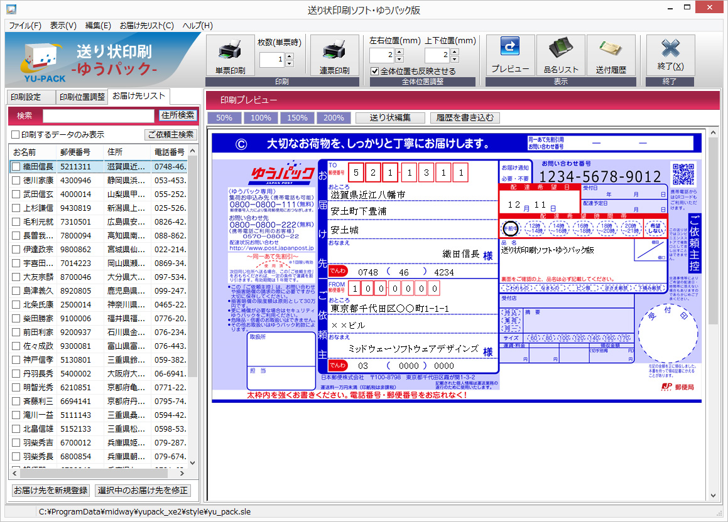Select 丹羽長秀 row in list
This screenshot has height=522, width=728.
[x=99, y=374]
